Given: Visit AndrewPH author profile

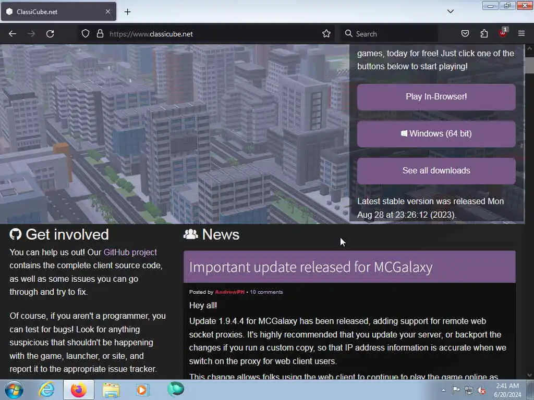Looking at the screenshot, I should coord(229,292).
